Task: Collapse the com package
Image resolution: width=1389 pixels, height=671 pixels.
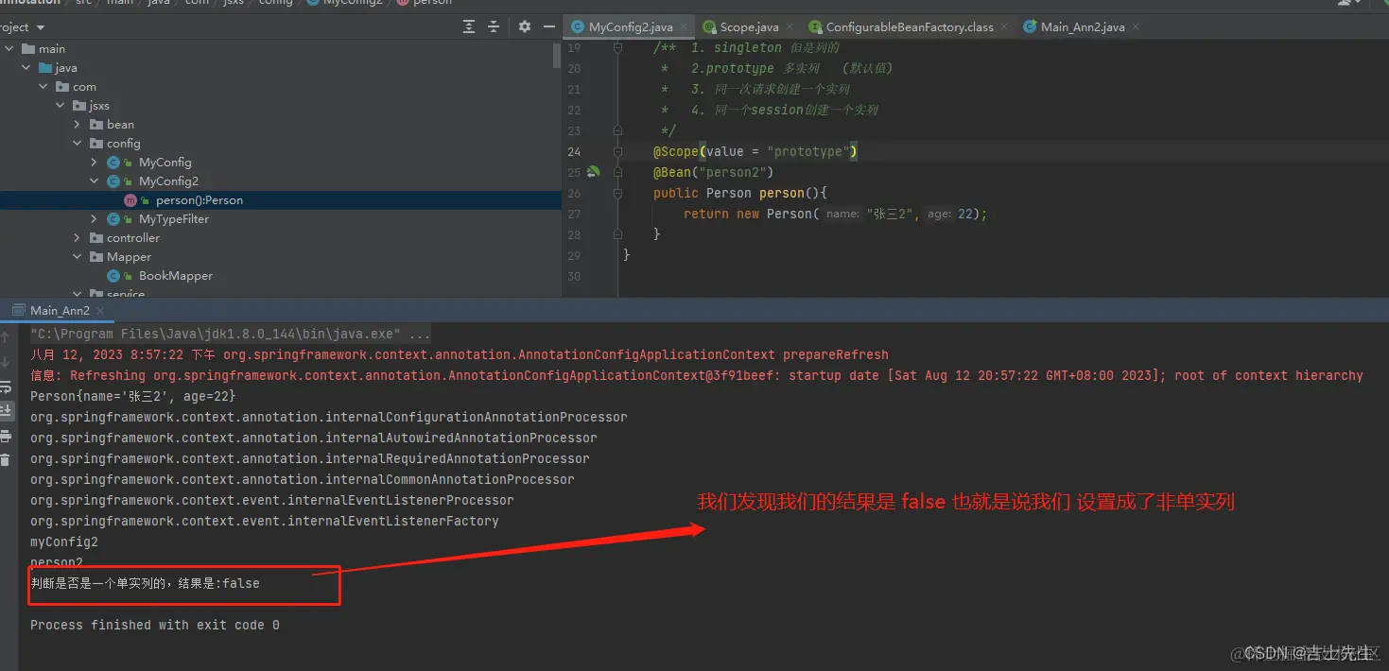Action: 43,87
